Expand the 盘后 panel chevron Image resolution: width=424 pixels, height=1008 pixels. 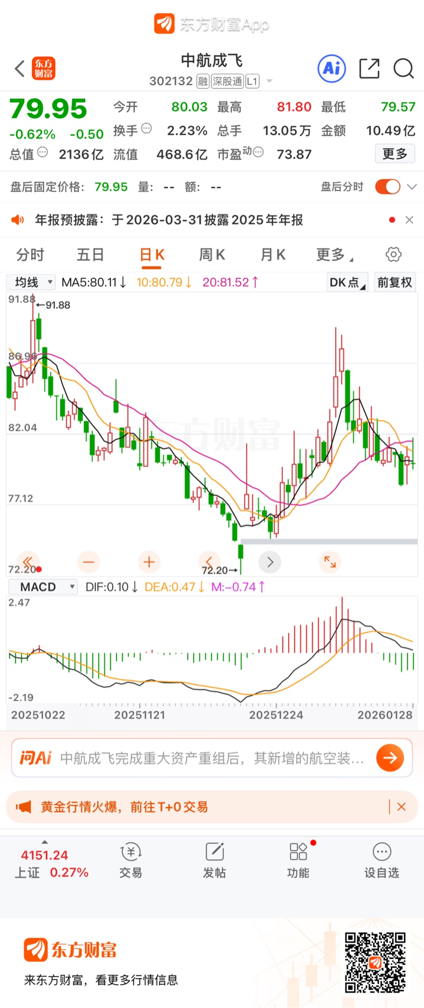[x=411, y=187]
